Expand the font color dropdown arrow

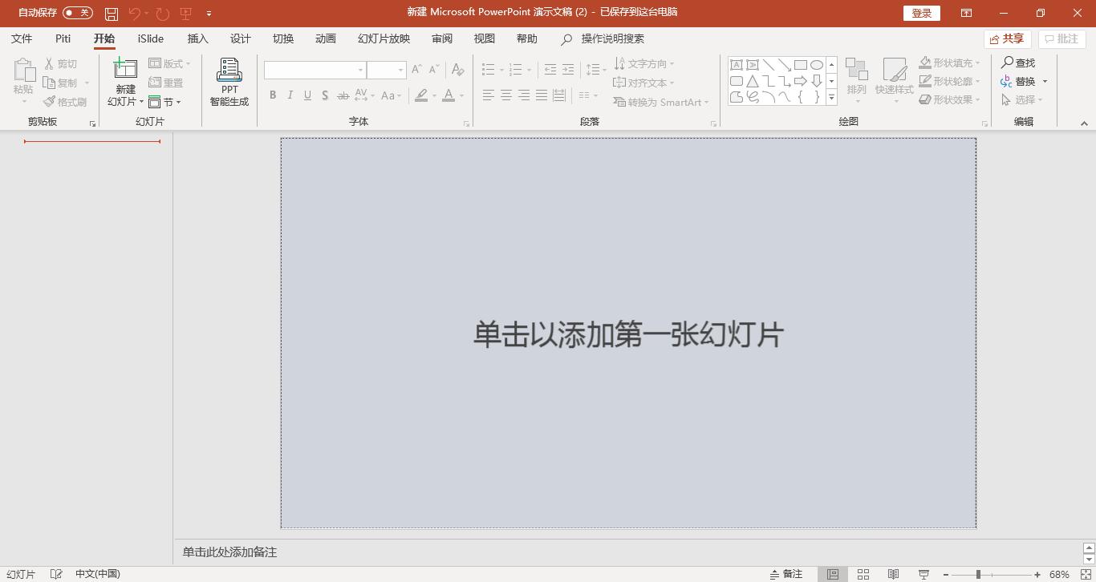coord(461,95)
